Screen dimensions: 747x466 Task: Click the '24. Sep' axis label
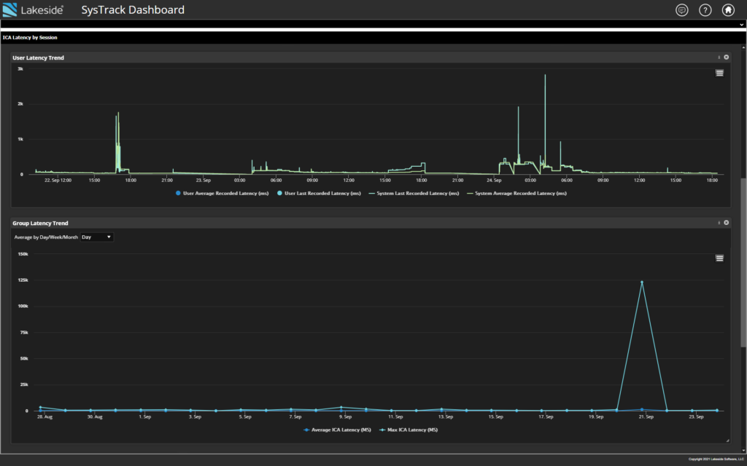coord(494,181)
